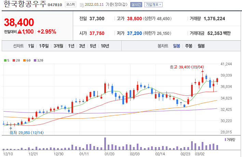Switch chart to 3개월 period
This screenshot has height=157, width=242.
[58, 46]
